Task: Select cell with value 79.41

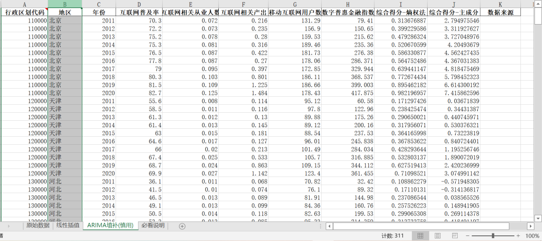Action: 348,21
